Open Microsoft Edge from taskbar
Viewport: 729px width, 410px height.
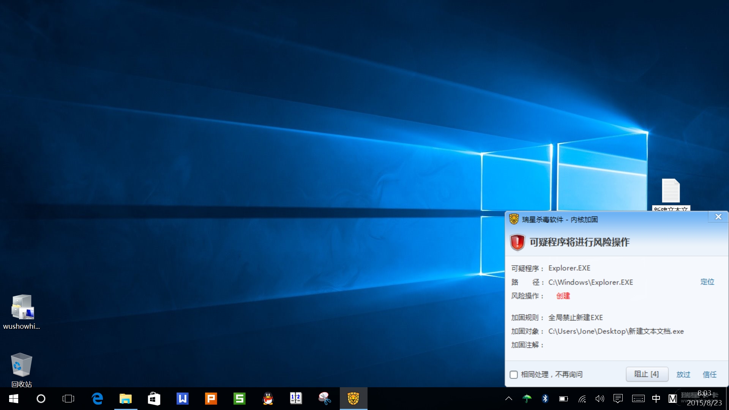(97, 399)
